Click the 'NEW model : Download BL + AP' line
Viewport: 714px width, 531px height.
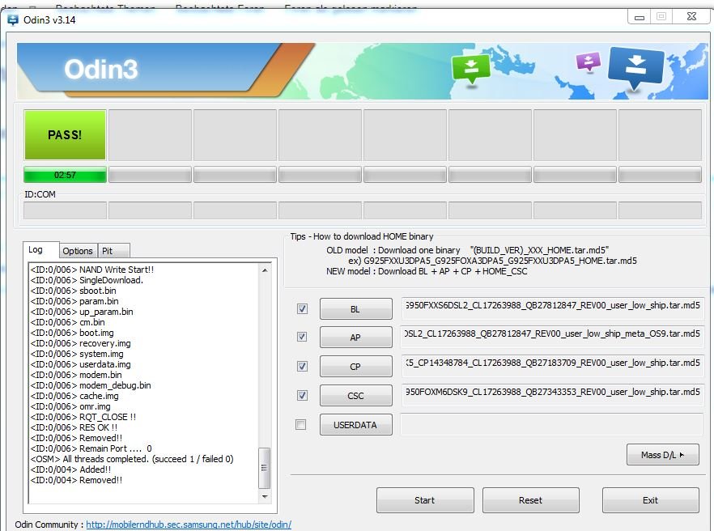tap(427, 271)
